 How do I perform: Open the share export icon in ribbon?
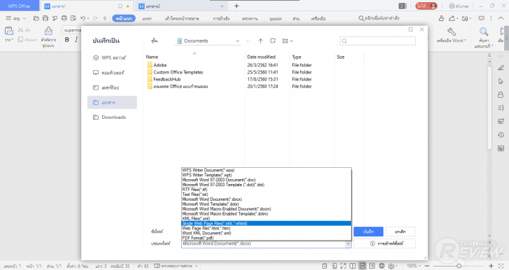(x=452, y=18)
